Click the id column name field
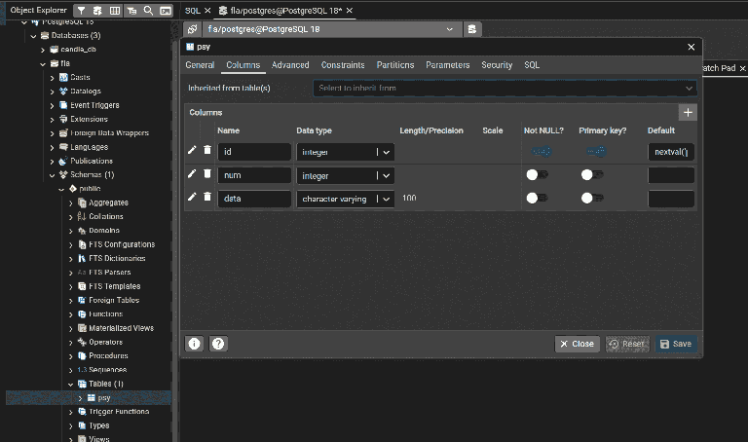 click(x=254, y=152)
